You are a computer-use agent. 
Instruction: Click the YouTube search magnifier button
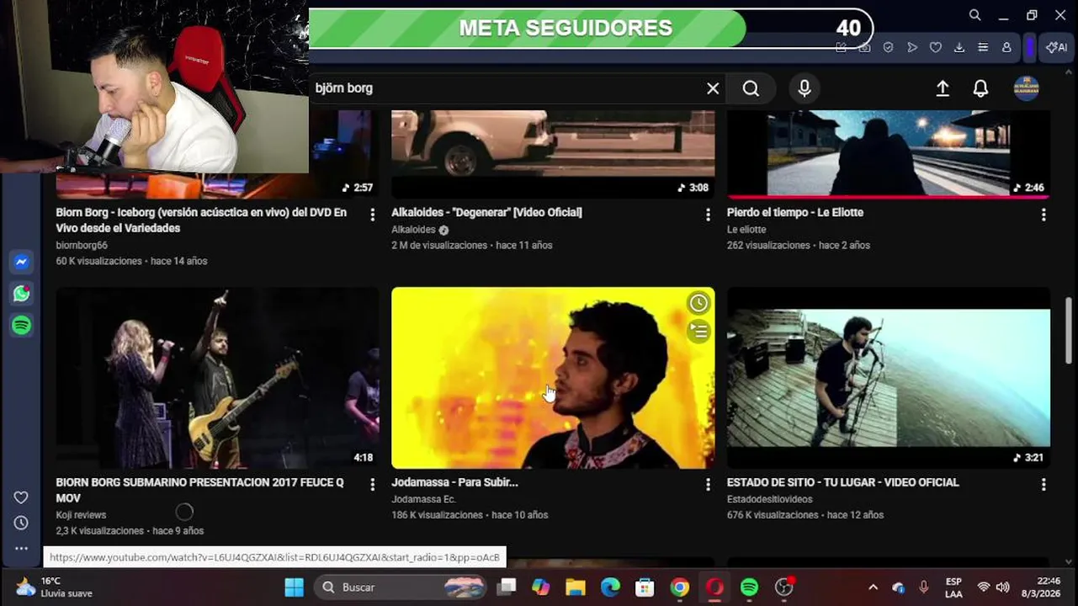coord(751,88)
